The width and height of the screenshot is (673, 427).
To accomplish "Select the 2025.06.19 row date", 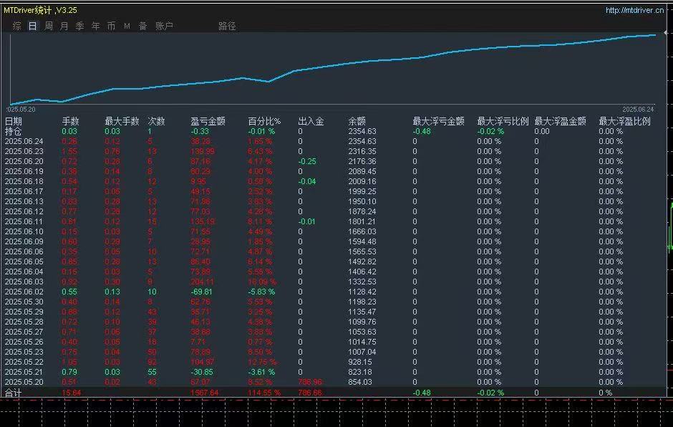I will [24, 171].
